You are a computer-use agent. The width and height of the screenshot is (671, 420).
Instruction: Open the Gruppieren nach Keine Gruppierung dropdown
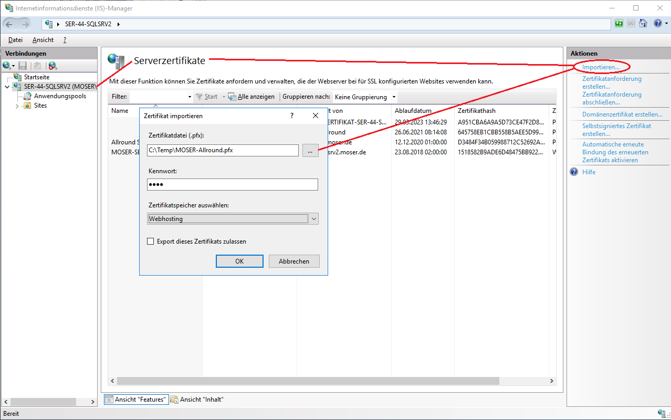pyautogui.click(x=365, y=97)
